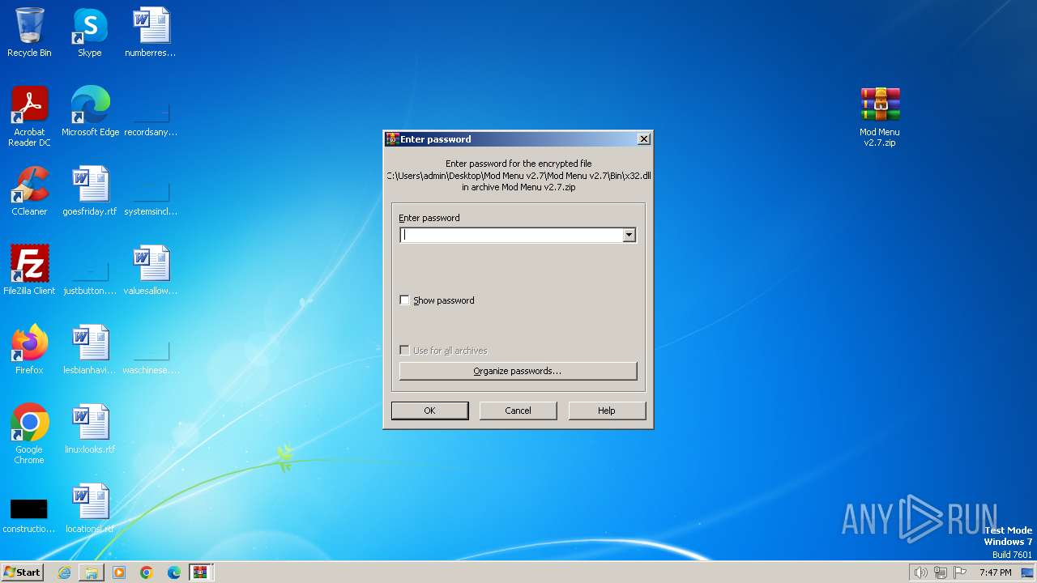This screenshot has height=583, width=1037.
Task: Click the WinRAR icon in dialog title
Action: click(x=392, y=139)
